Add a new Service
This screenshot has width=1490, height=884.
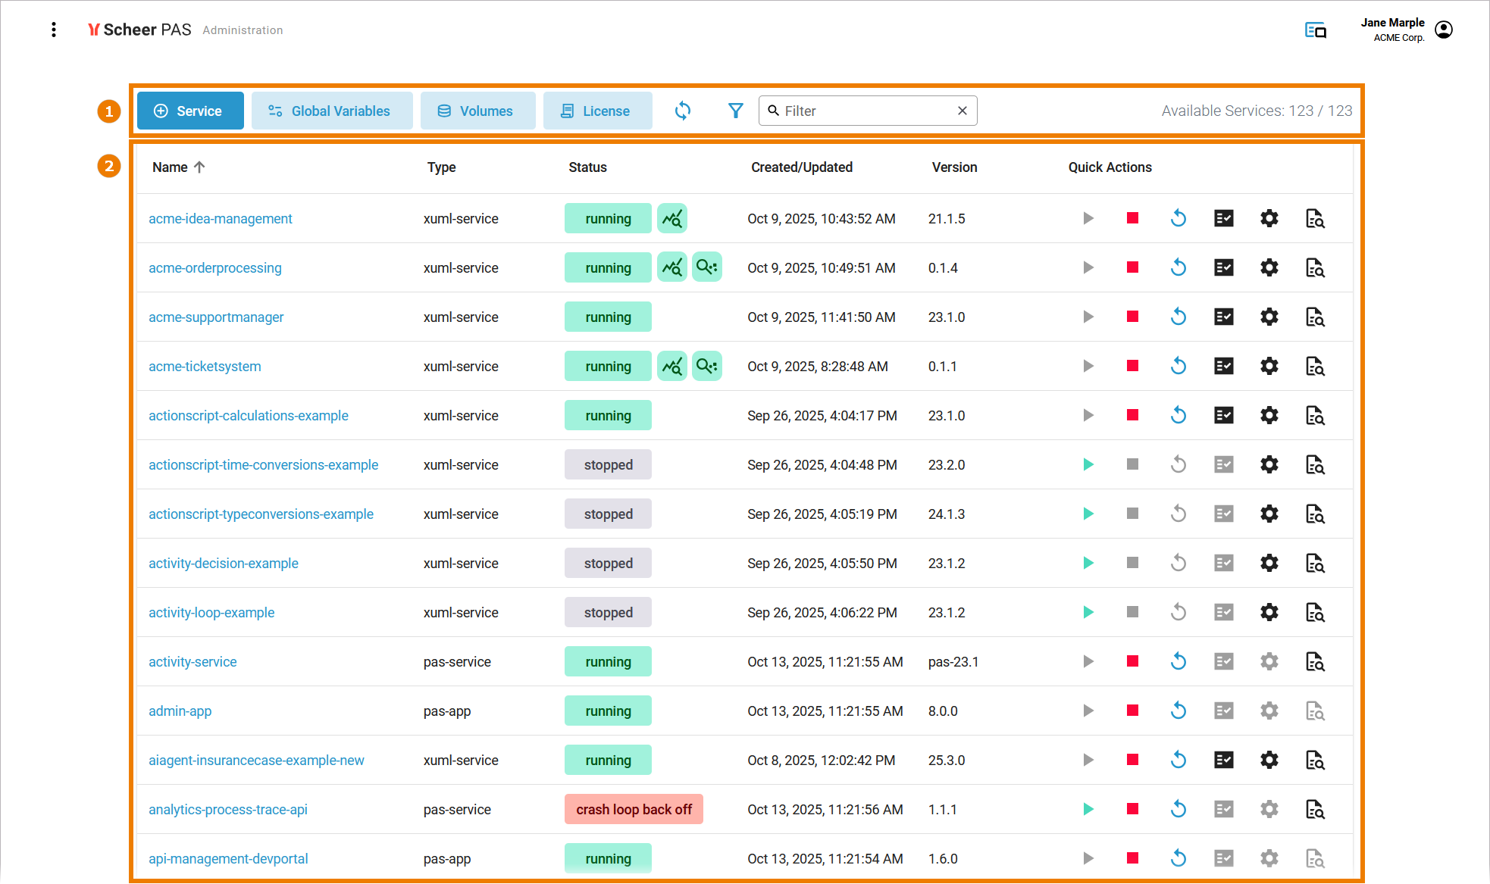pyautogui.click(x=190, y=111)
